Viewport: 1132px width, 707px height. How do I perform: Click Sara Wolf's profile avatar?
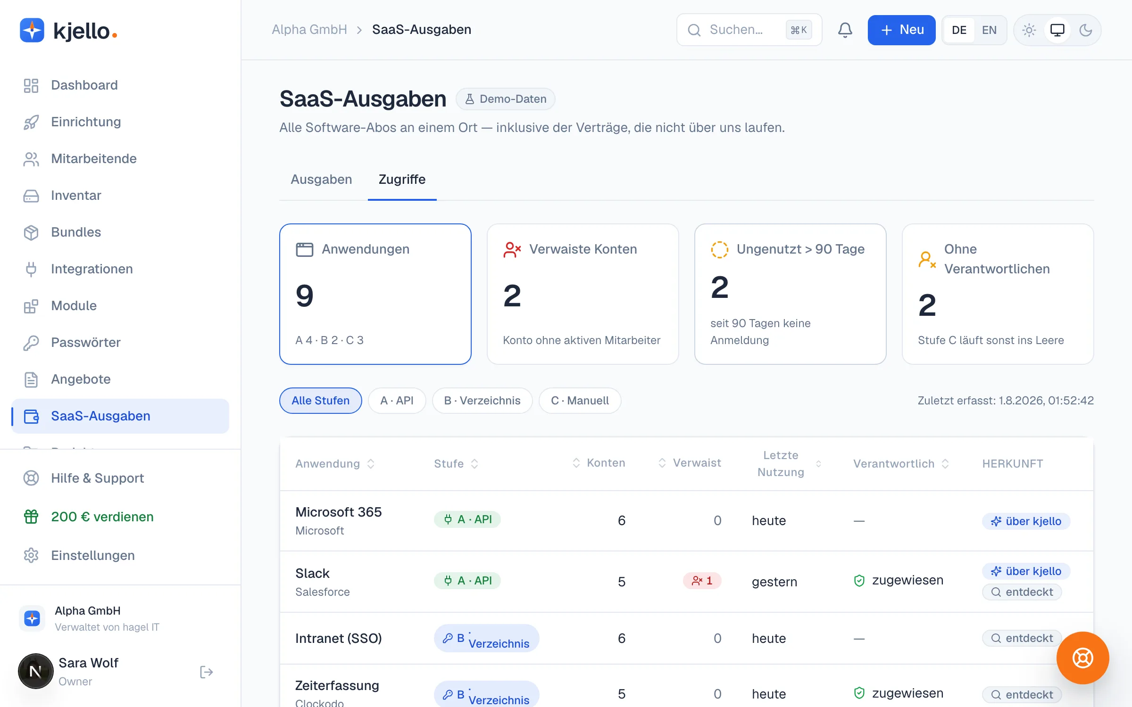click(35, 671)
